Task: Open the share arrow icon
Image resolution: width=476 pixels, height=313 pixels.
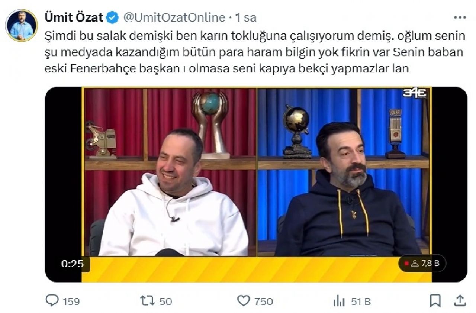Action: 460,300
